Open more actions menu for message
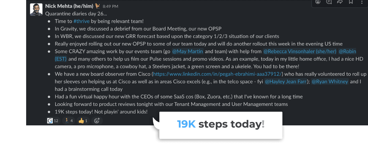The width and height of the screenshot is (368, 147). pos(362,2)
